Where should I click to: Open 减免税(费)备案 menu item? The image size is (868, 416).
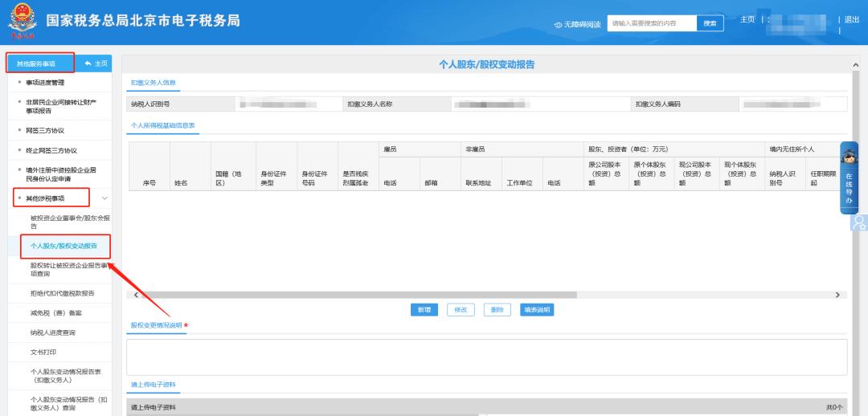coord(56,312)
